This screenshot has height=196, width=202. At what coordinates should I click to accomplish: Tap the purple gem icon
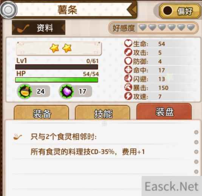pyautogui.click(x=66, y=92)
